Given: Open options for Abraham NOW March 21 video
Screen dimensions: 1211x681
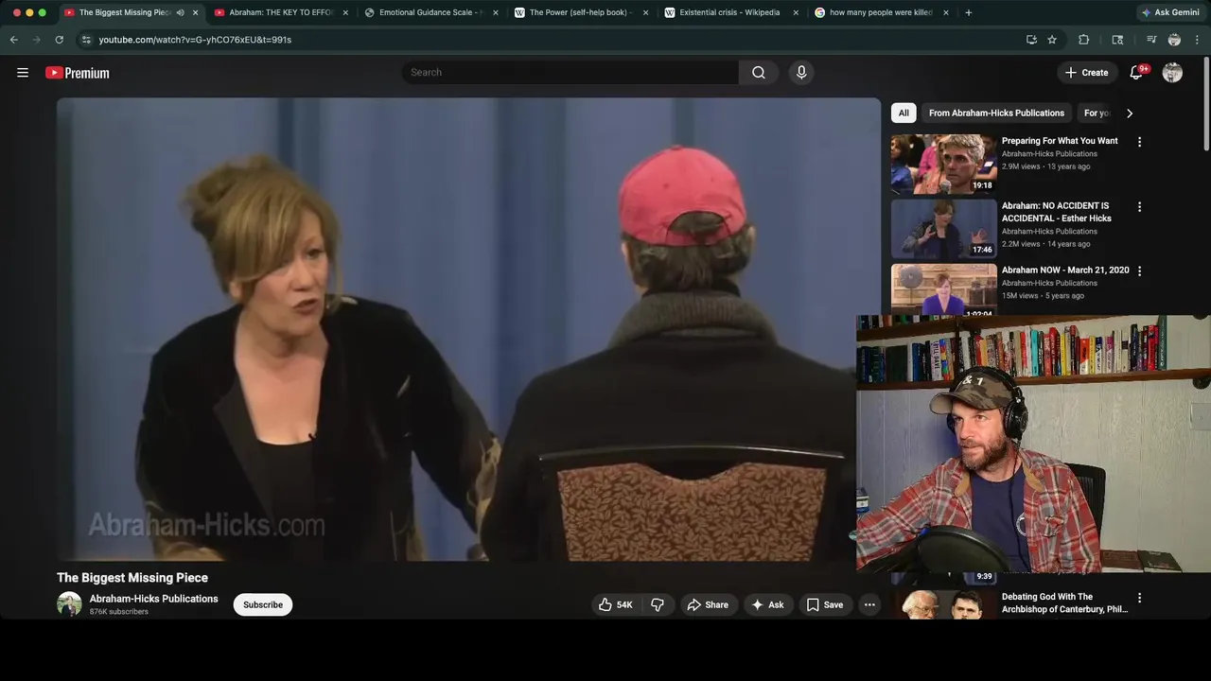Looking at the screenshot, I should [1139, 271].
